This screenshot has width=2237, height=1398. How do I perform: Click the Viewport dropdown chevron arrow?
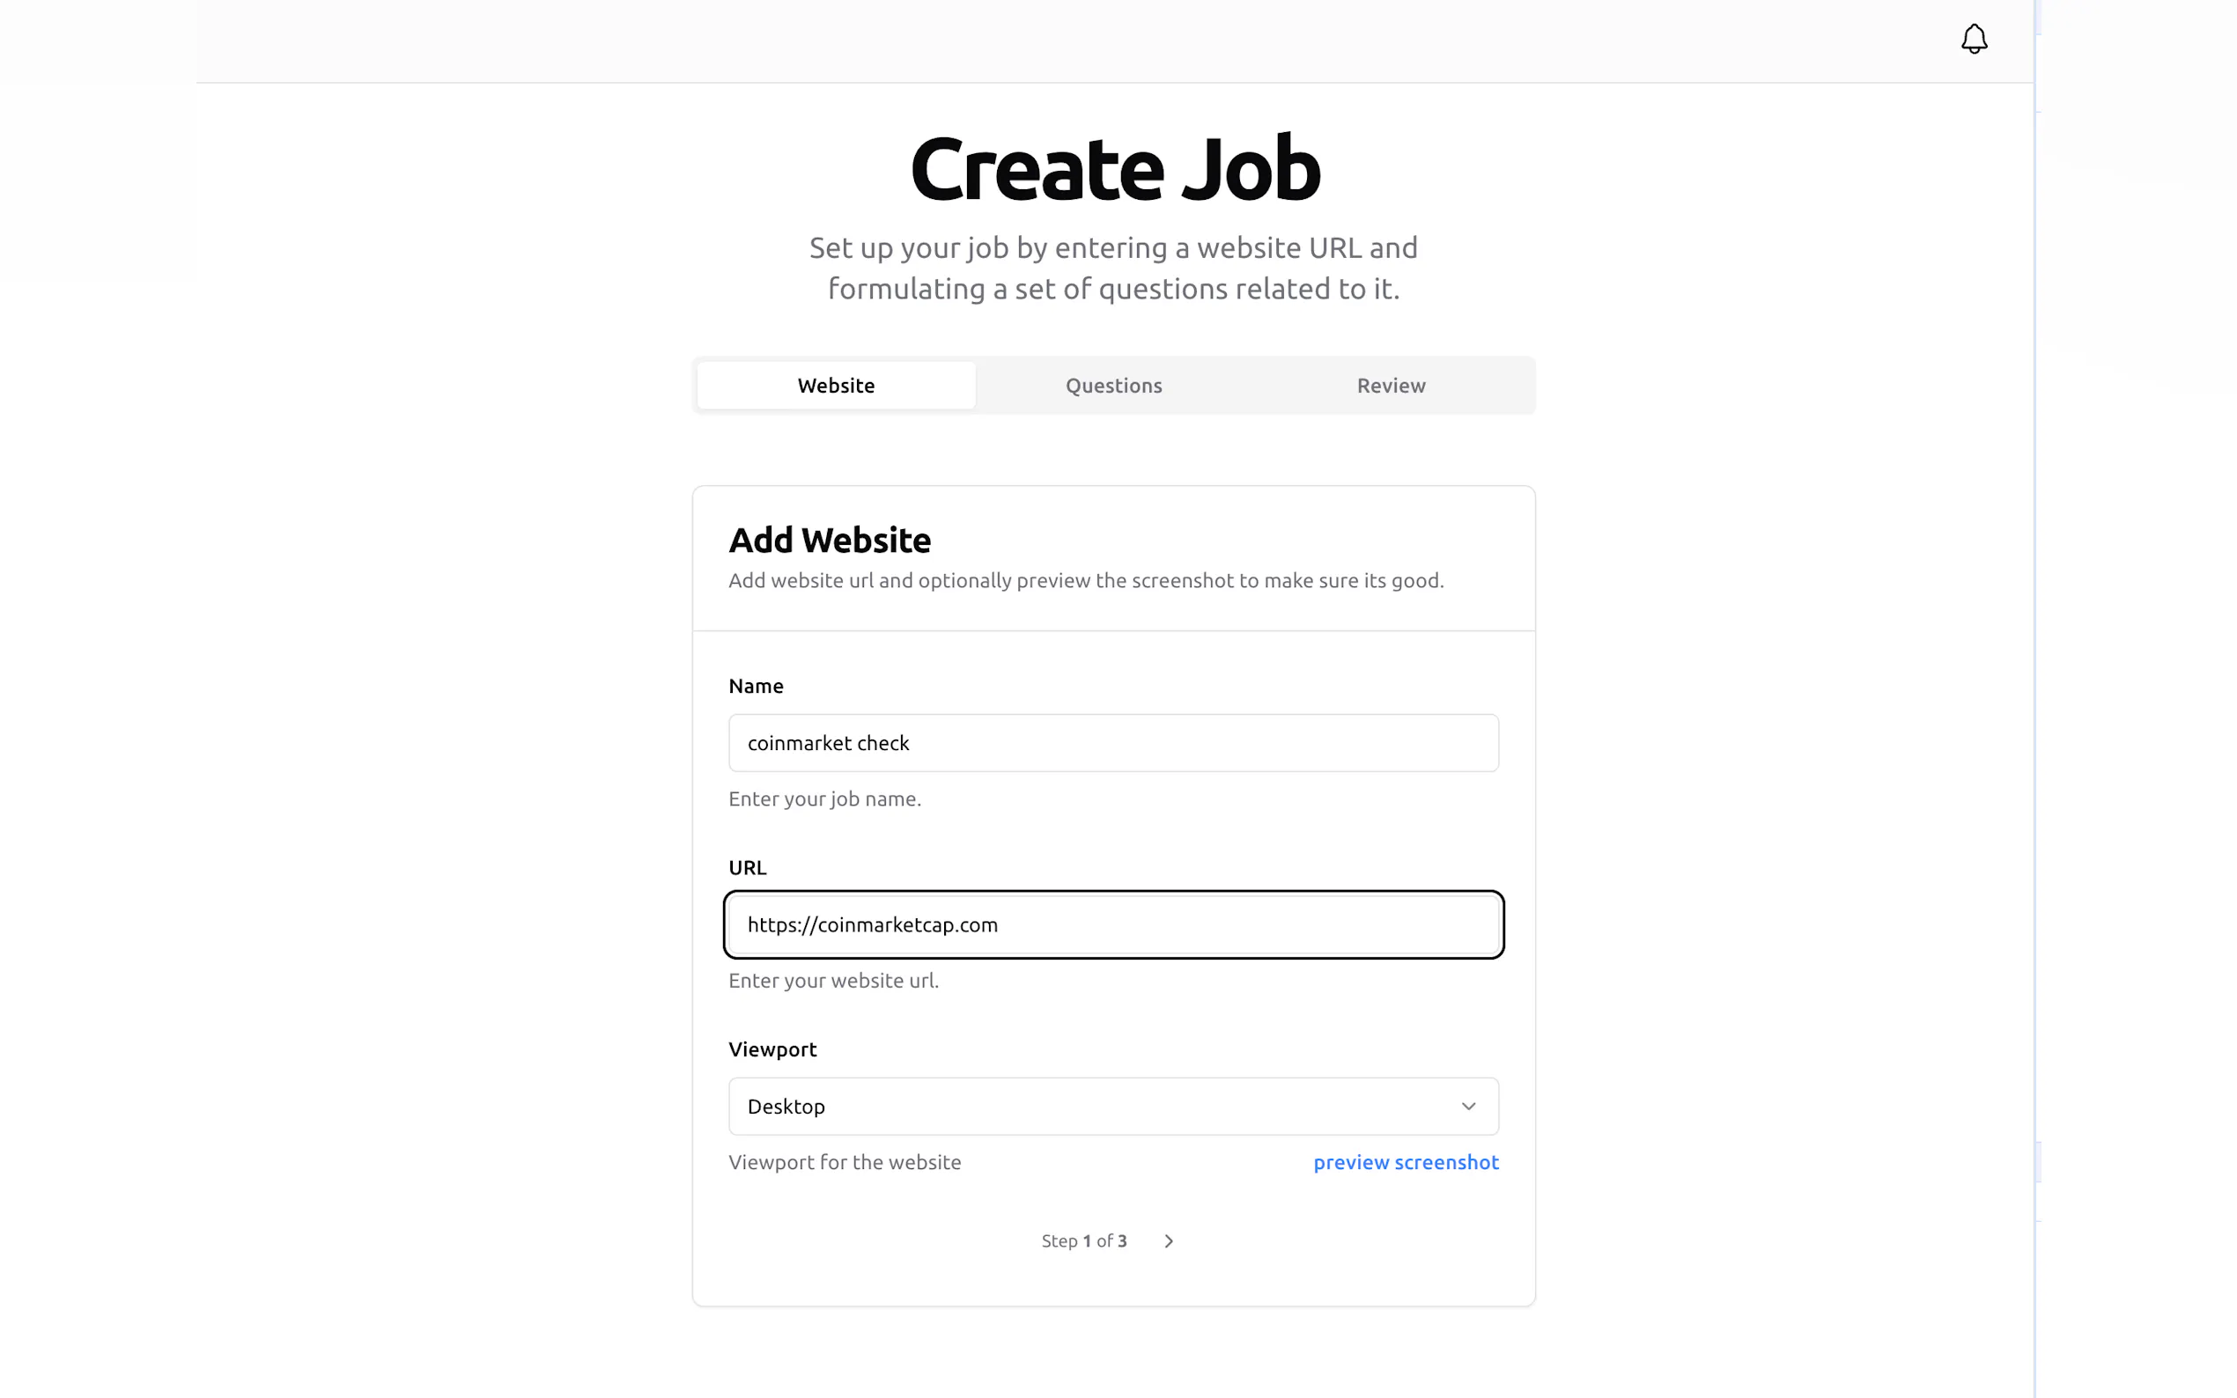pos(1467,1106)
